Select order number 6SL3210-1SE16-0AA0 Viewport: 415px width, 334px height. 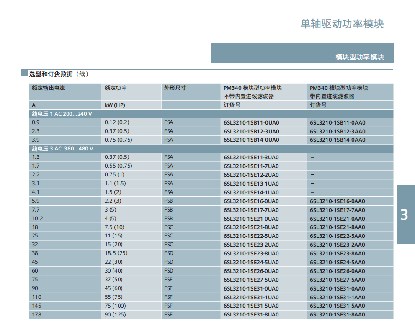point(338,201)
